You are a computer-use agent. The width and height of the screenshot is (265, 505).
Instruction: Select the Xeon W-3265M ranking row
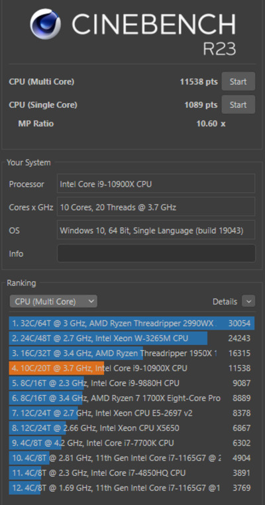(x=132, y=338)
